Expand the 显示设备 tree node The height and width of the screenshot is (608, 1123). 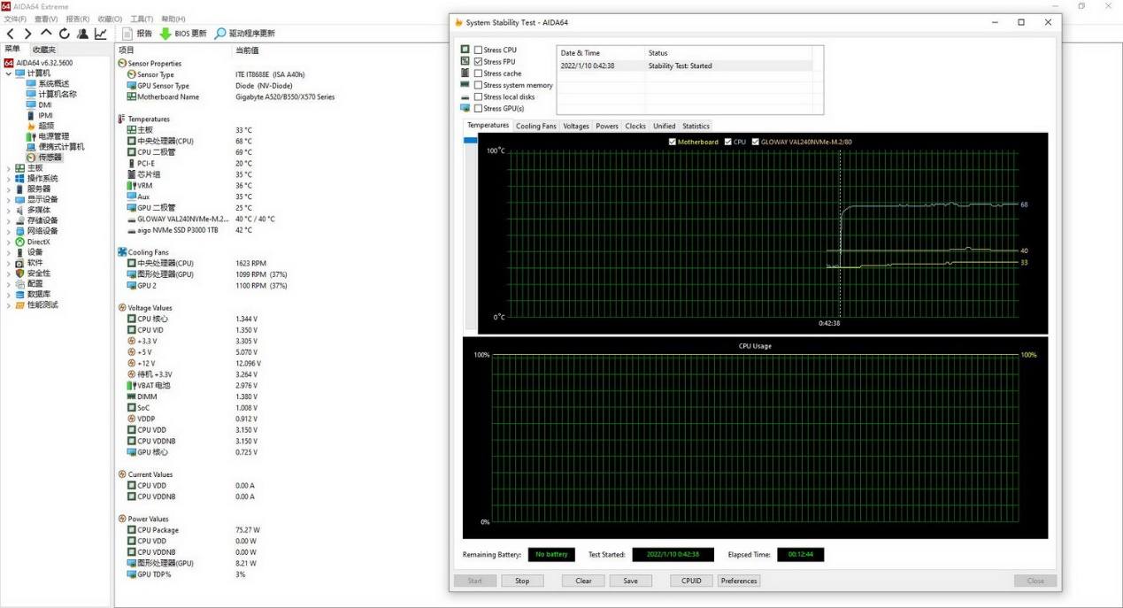click(x=9, y=199)
